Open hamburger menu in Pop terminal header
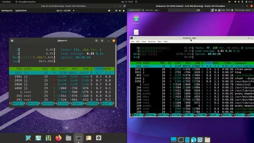This screenshot has width=254, height=143. click(102, 41)
